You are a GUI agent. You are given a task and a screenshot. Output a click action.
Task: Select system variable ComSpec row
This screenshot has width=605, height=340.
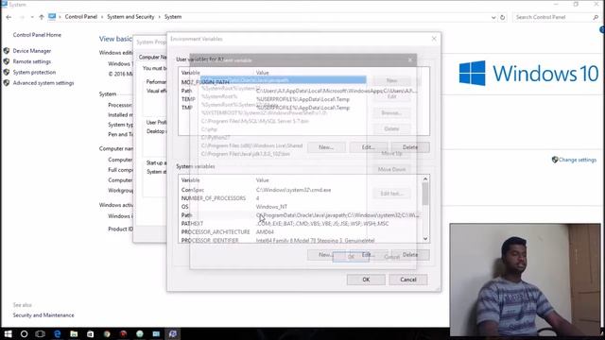[301, 190]
